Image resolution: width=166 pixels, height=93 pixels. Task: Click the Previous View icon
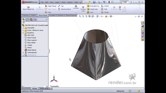click(x=86, y=16)
